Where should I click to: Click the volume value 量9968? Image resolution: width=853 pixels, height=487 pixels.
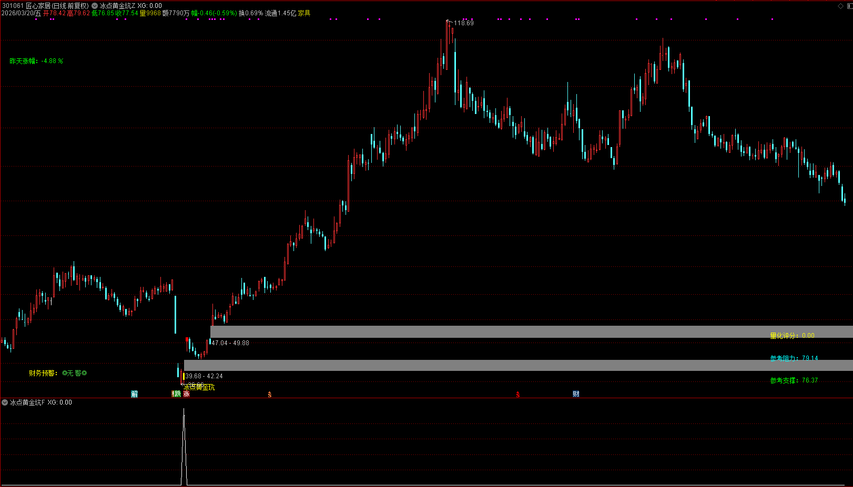click(x=150, y=13)
